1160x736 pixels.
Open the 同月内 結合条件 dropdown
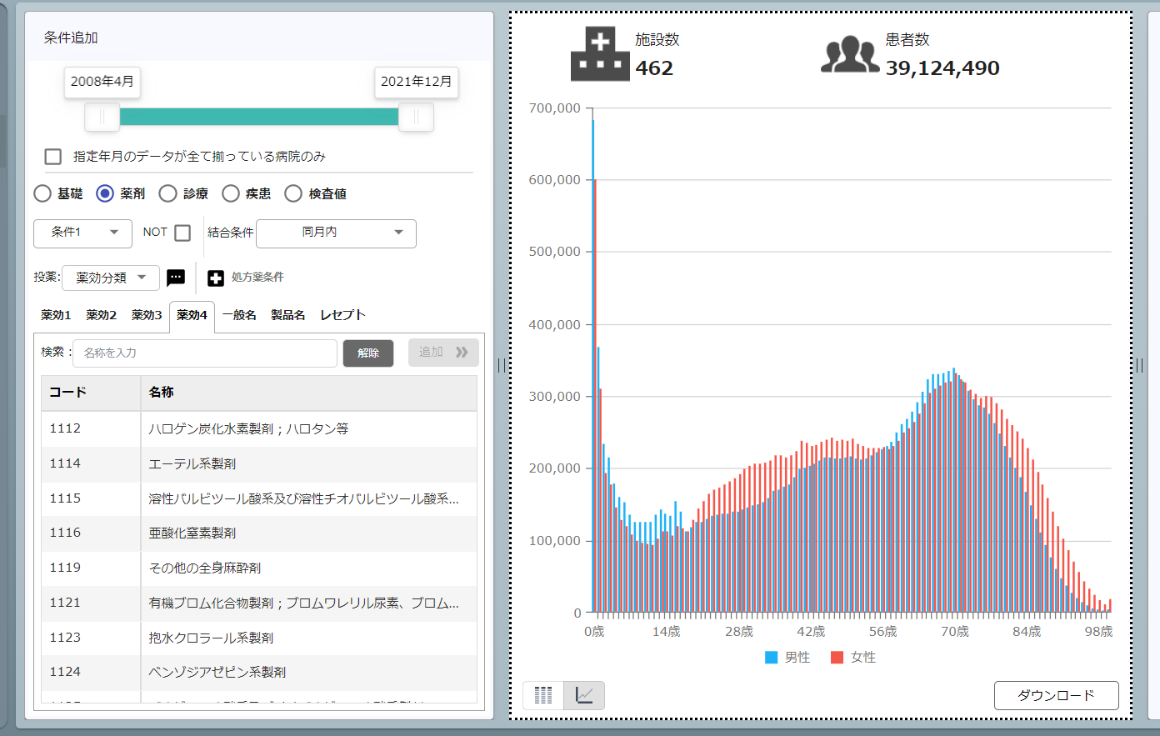(336, 233)
